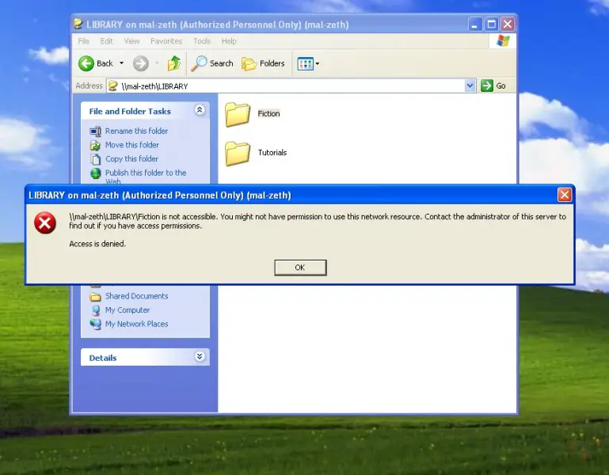Open the Help menu

click(x=229, y=41)
